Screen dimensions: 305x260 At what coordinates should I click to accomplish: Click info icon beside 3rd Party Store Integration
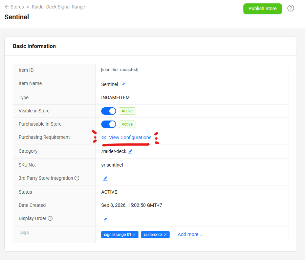pyautogui.click(x=77, y=178)
